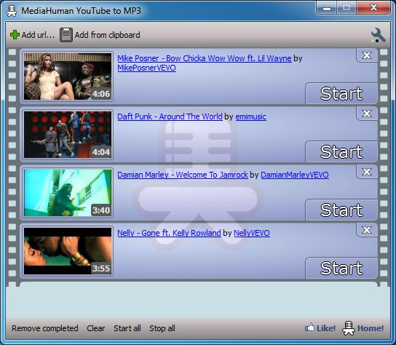Screen dimensions: 396x345
Task: Open Daft Punk - Around The World link
Action: click(170, 116)
